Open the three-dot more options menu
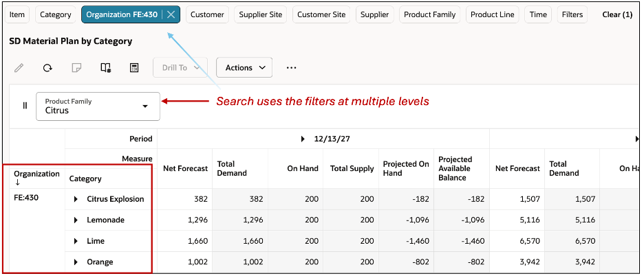Screen dimensions: 644x276 291,68
